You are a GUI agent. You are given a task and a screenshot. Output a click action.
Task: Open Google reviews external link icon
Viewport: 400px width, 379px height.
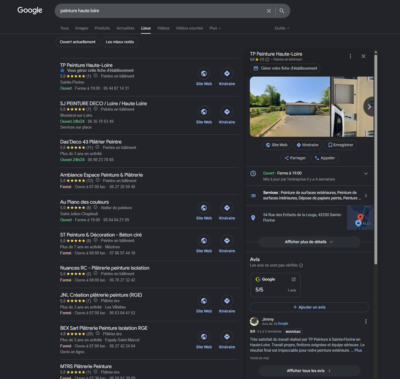[x=294, y=279]
